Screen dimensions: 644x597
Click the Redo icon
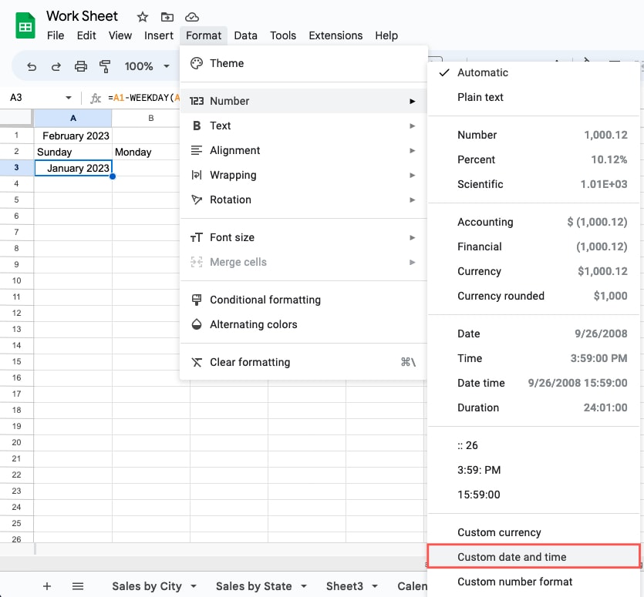[x=54, y=66]
